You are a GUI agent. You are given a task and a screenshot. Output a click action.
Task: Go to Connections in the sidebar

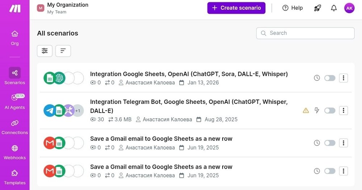14,127
